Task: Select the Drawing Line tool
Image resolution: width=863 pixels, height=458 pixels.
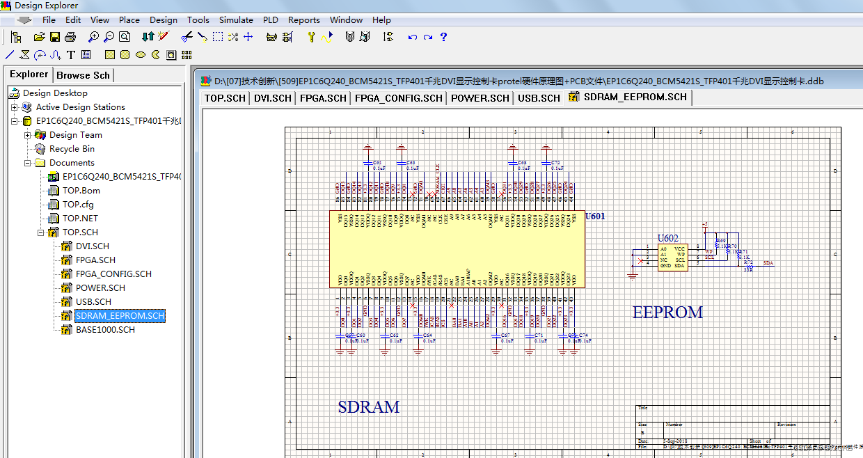Action: coord(9,54)
